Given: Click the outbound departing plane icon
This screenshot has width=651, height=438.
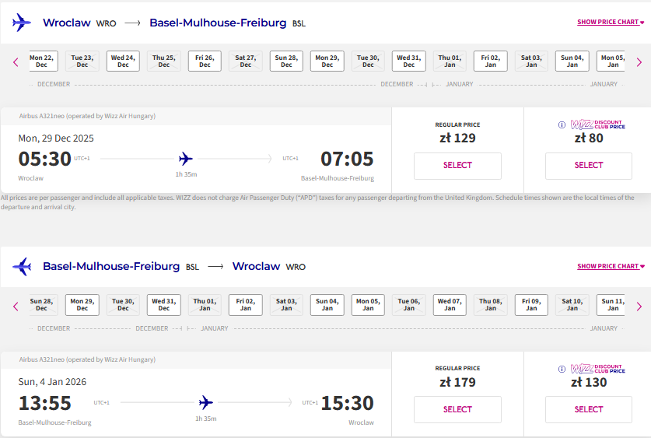Looking at the screenshot, I should coord(22,23).
